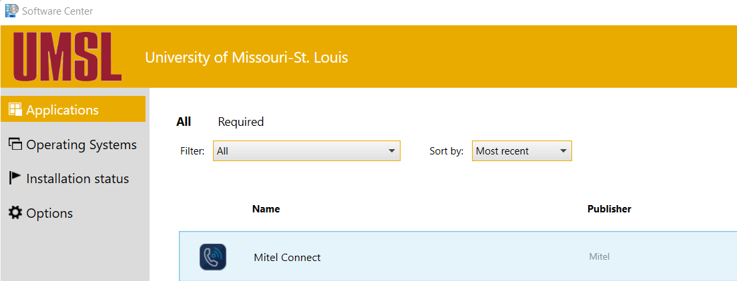This screenshot has height=281, width=737.
Task: Click the Mitel publisher text in row
Action: tap(599, 256)
